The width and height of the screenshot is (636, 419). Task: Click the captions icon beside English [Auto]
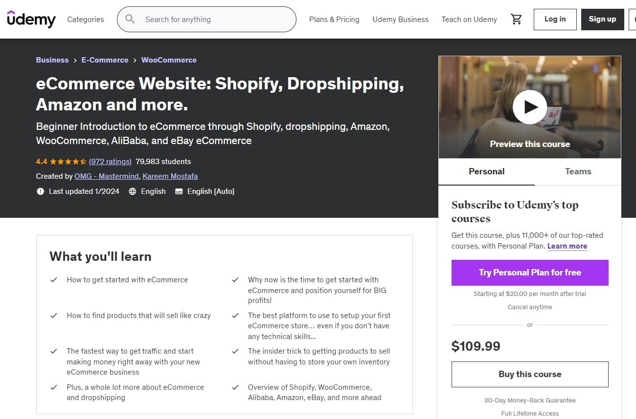tap(179, 191)
